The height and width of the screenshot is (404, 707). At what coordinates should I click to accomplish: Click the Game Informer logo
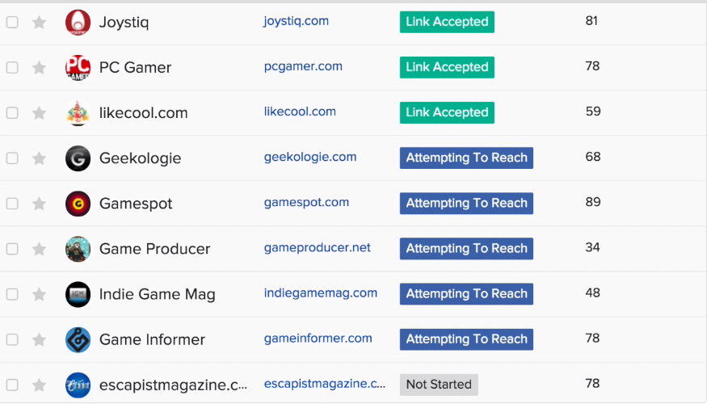(78, 339)
